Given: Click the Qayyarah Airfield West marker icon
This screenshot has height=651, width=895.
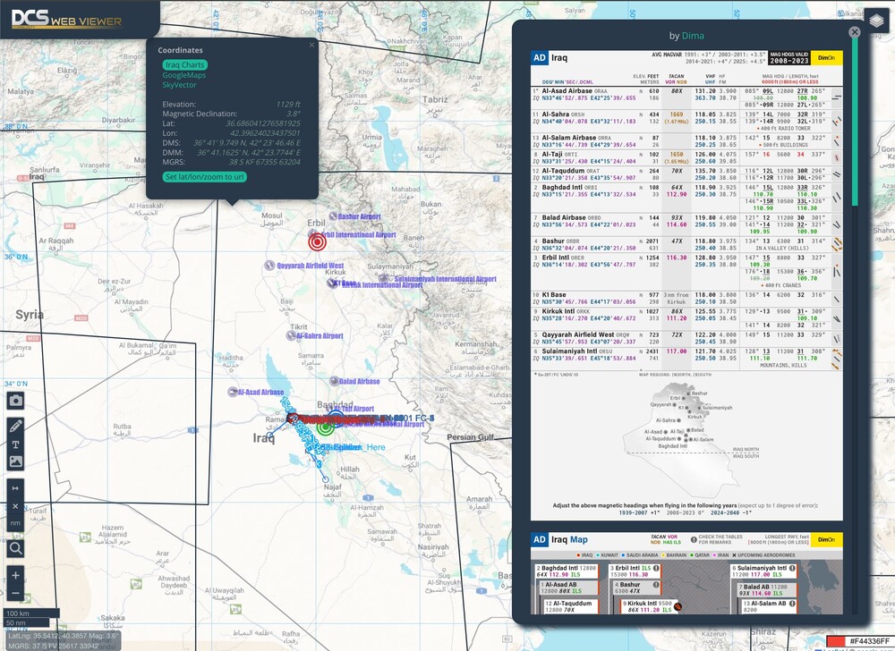Looking at the screenshot, I should [x=269, y=266].
